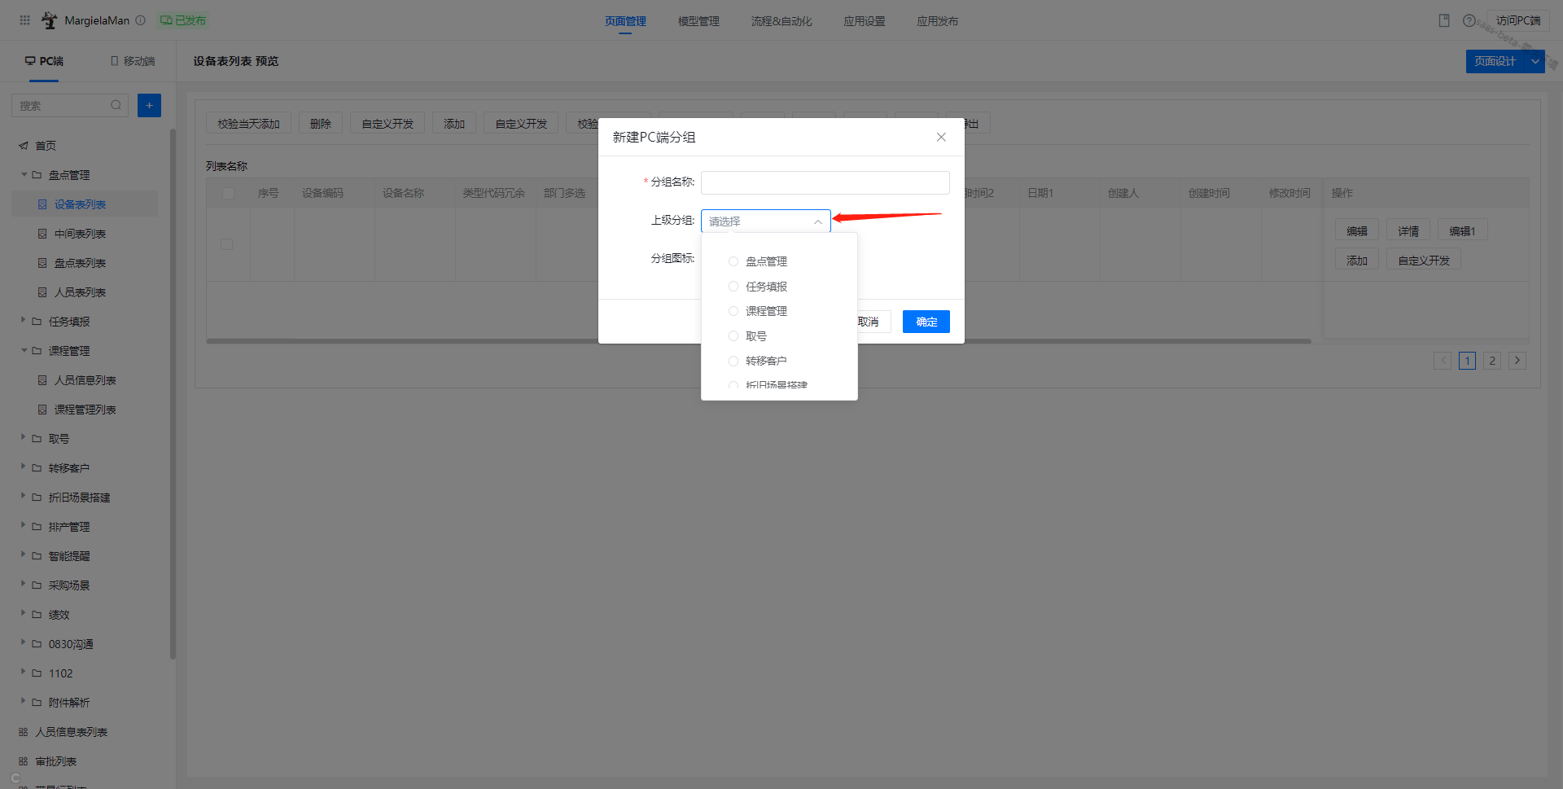Expand the 拆旧场景搭建 folder
This screenshot has width=1563, height=789.
coord(24,497)
